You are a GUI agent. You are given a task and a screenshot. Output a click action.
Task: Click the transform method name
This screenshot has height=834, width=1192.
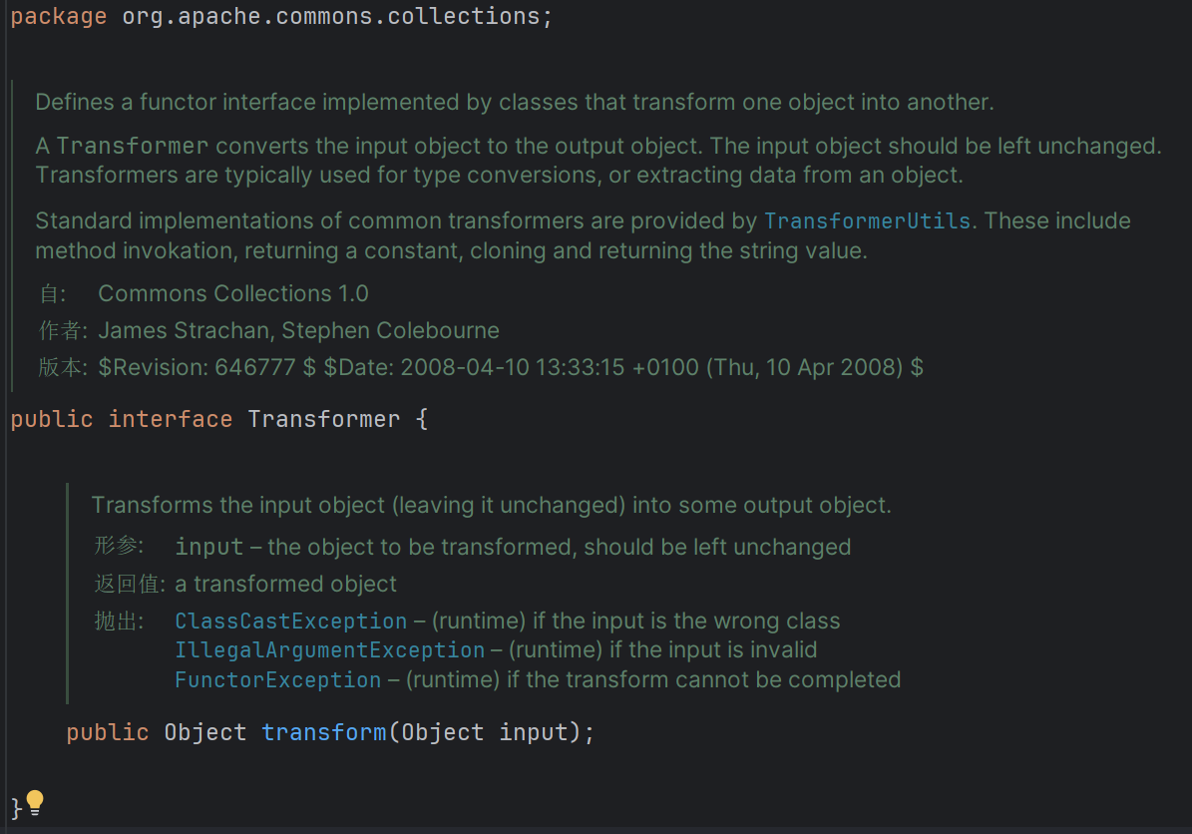click(324, 732)
